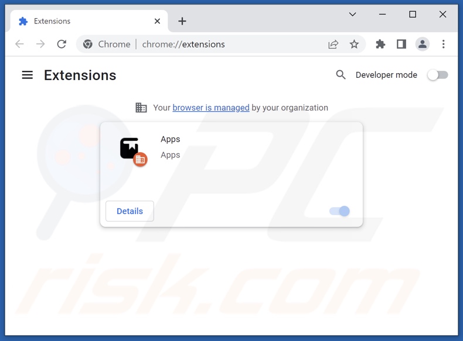Select the Extensions tab
Viewport: 463px width, 341px height.
point(88,21)
